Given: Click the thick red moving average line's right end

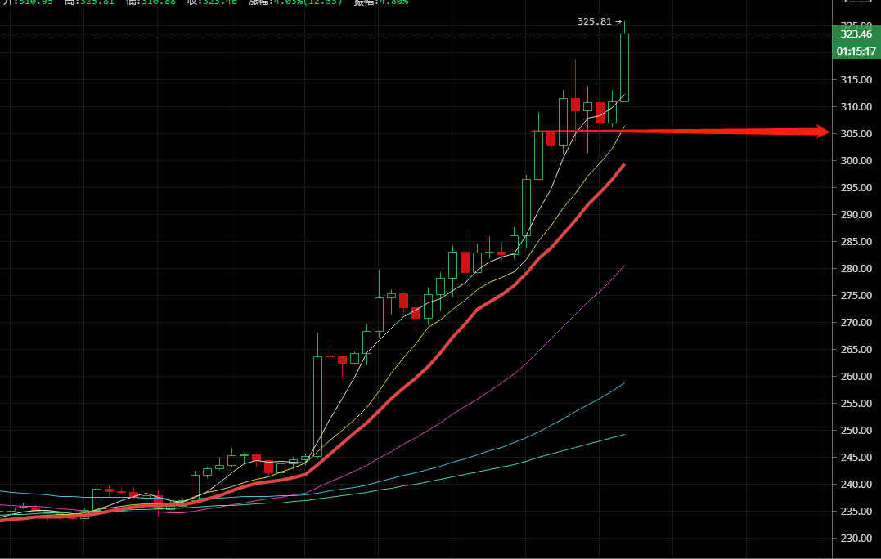Looking at the screenshot, I should point(623,166).
